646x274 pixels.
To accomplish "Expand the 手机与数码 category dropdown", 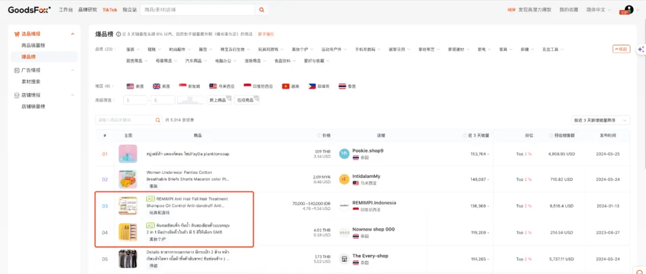I will point(368,50).
